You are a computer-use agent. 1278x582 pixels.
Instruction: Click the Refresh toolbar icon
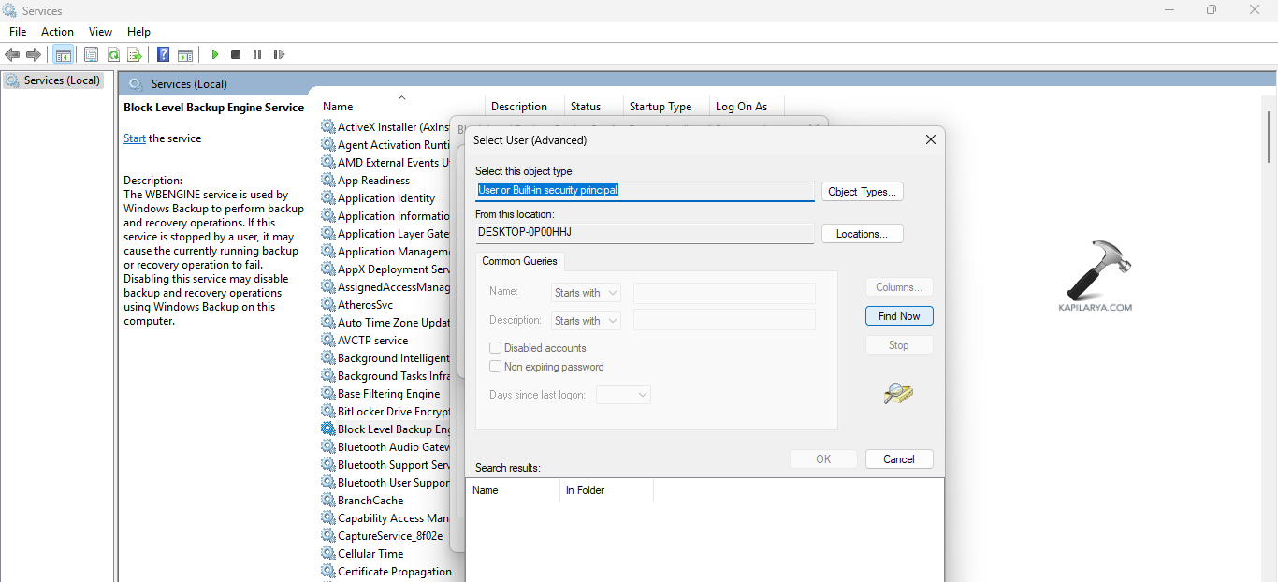pyautogui.click(x=113, y=55)
